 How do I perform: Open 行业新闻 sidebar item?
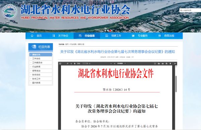point(41,67)
